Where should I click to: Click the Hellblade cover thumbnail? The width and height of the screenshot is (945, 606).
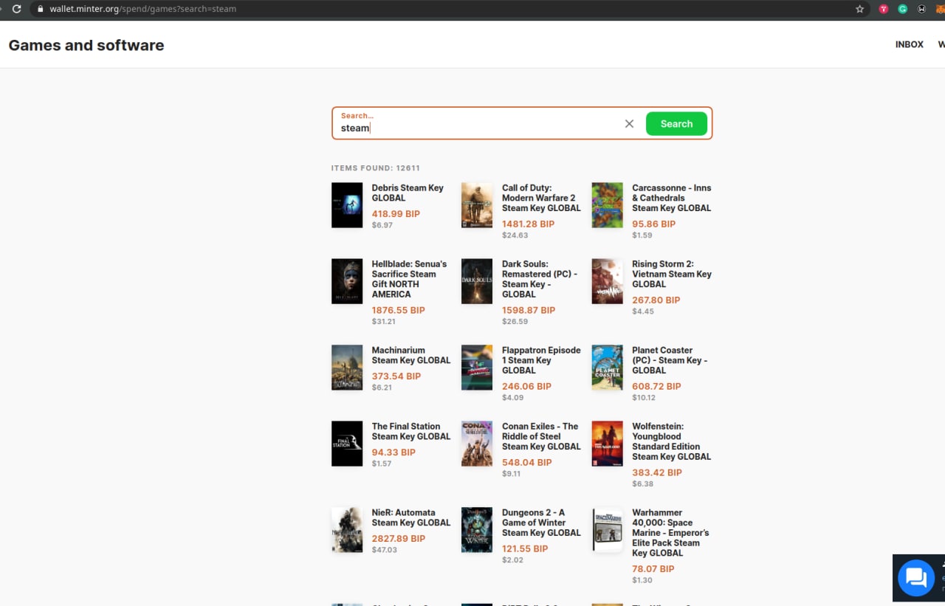pos(347,281)
